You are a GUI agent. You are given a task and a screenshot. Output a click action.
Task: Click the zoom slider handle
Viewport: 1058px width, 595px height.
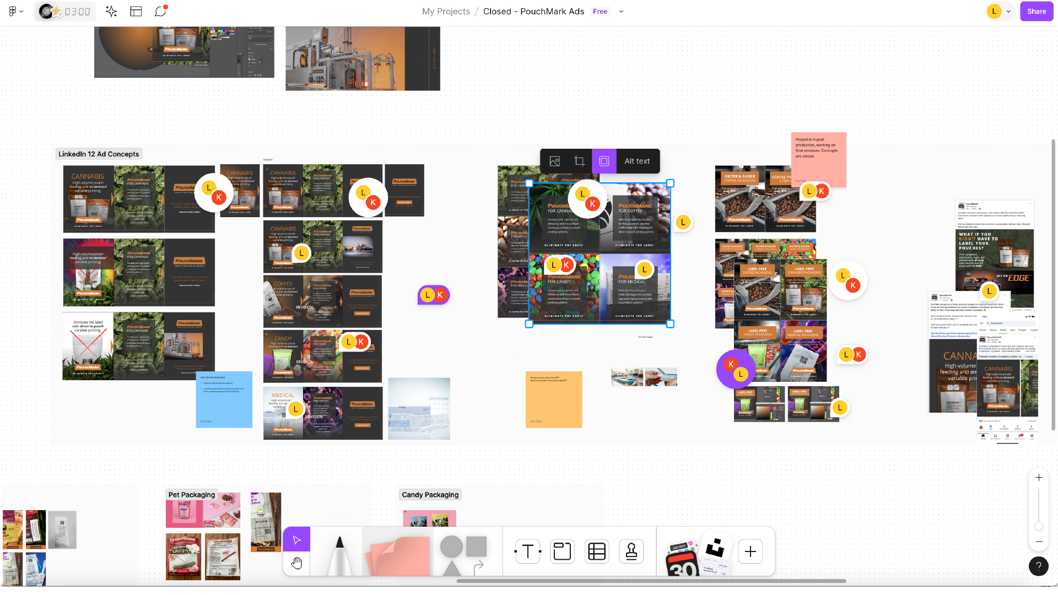click(x=1039, y=526)
